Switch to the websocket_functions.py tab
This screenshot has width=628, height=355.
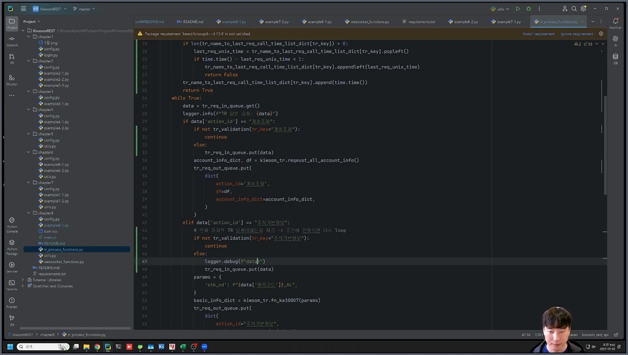(x=367, y=21)
